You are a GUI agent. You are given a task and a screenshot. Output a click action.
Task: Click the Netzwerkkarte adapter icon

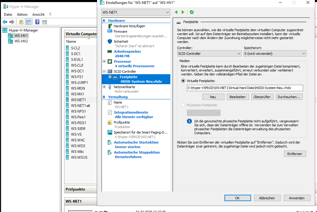[110, 87]
